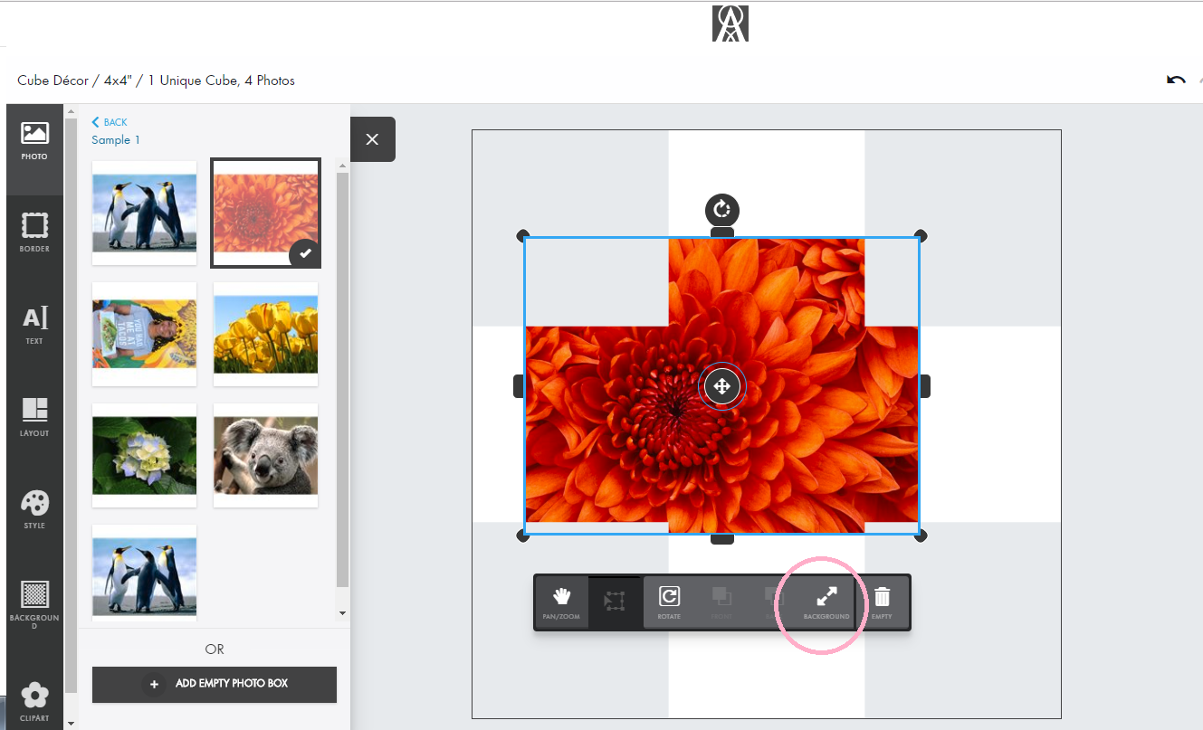Open the Text tool in sidebar
This screenshot has width=1203, height=730.
tap(34, 325)
